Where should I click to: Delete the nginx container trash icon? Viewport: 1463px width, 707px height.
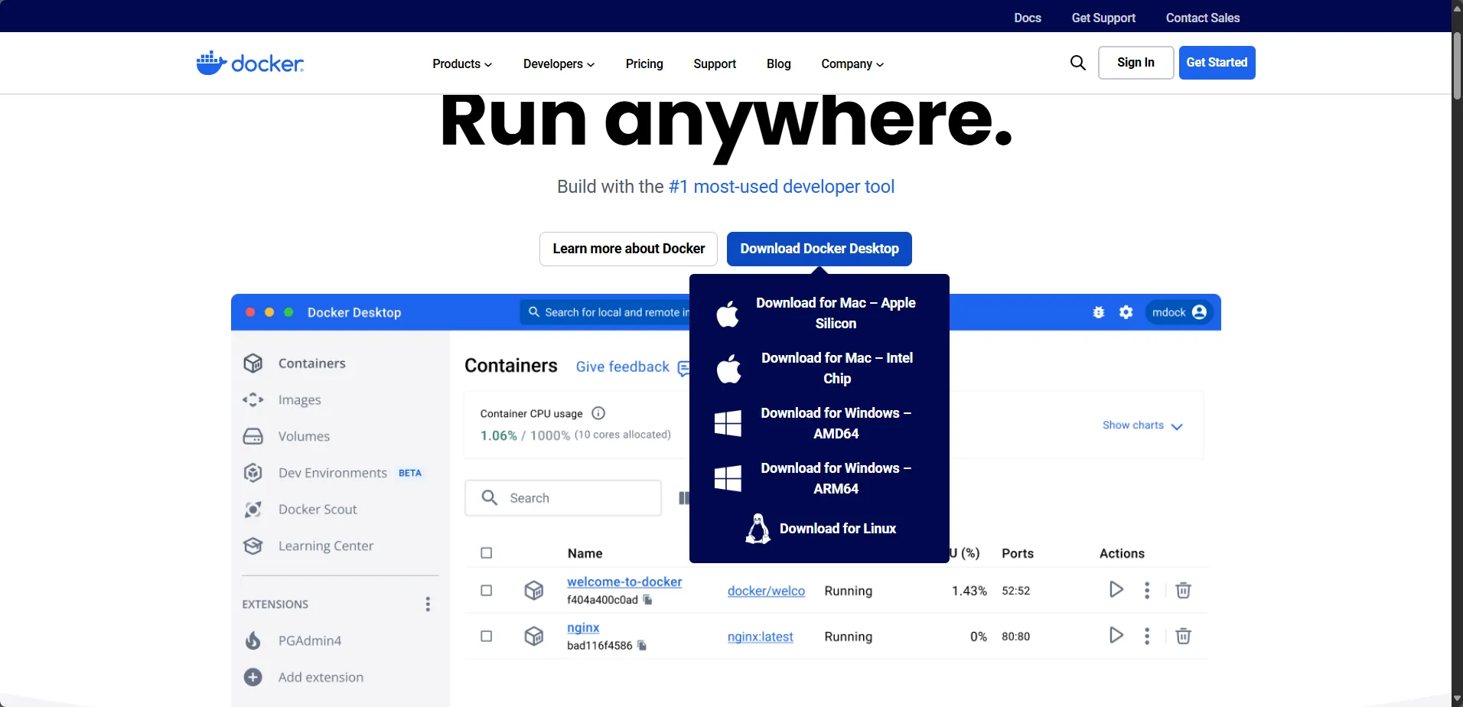coord(1183,636)
